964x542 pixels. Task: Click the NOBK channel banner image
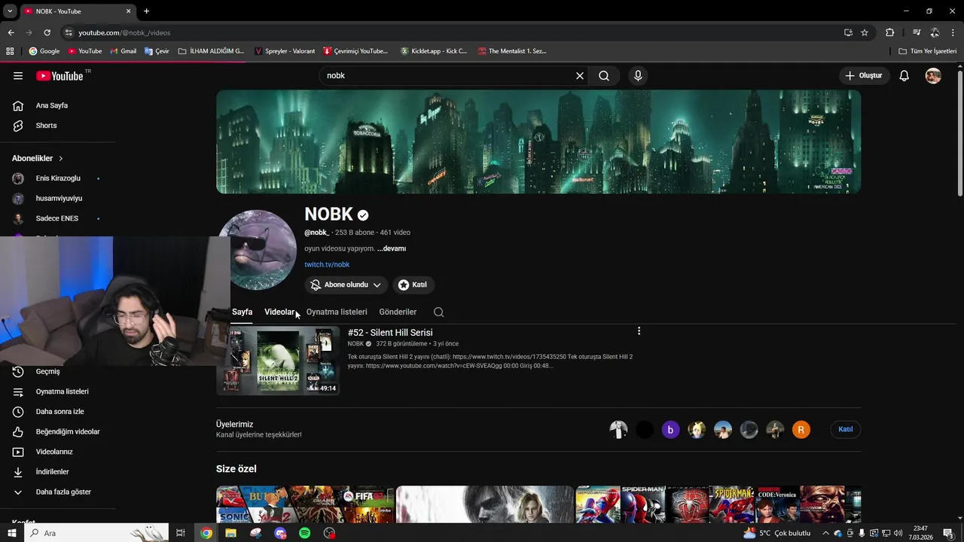538,142
